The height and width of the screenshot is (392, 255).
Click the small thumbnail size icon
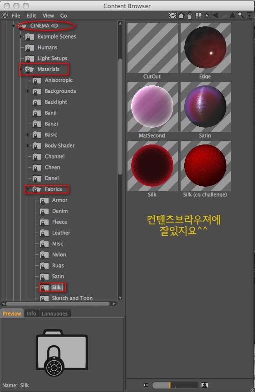146,385
